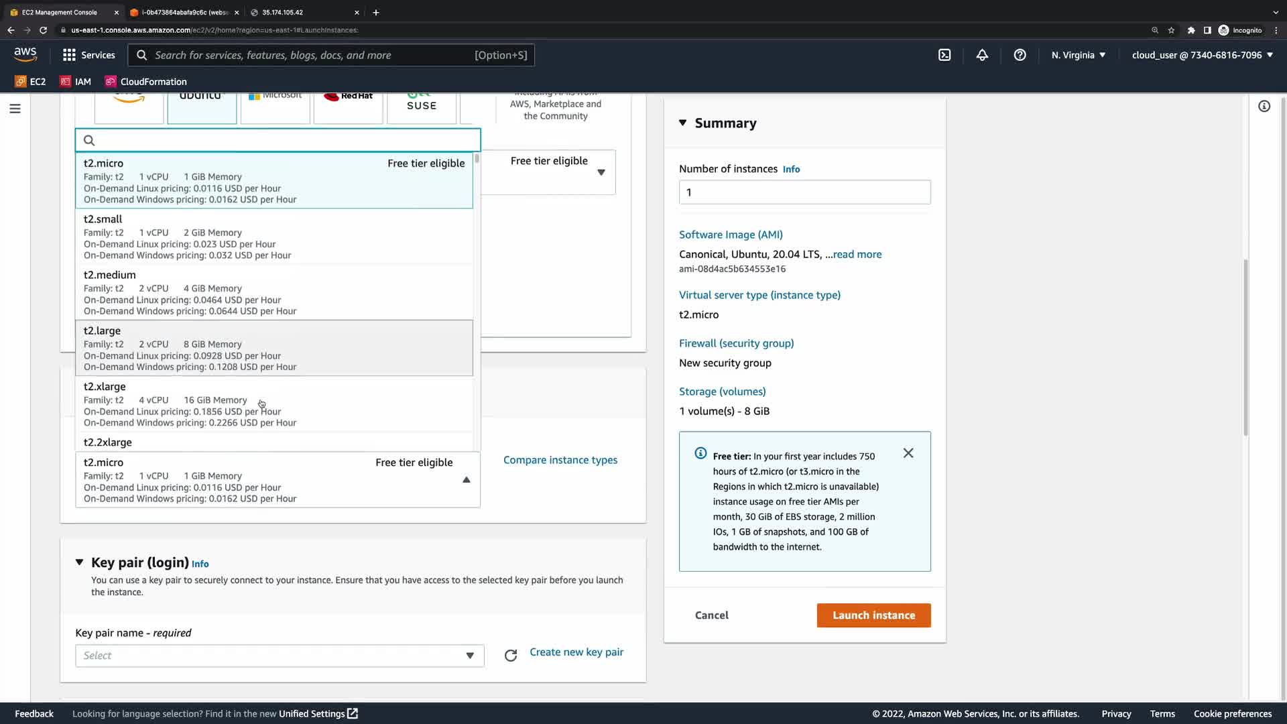Screen dimensions: 1287x724
Task: Click the Launch instance button
Action: (x=873, y=615)
